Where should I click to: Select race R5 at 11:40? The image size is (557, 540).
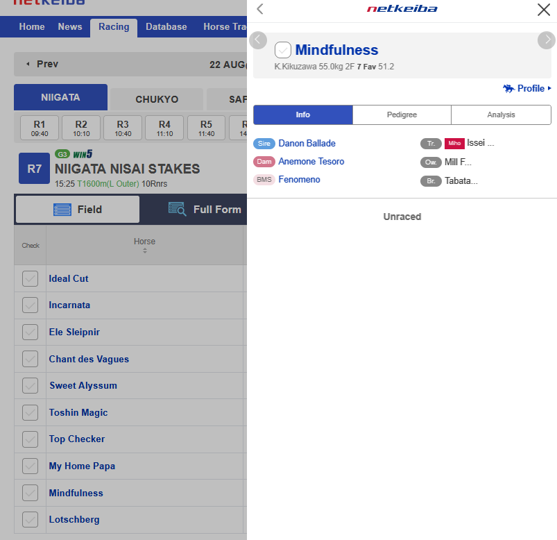207,128
